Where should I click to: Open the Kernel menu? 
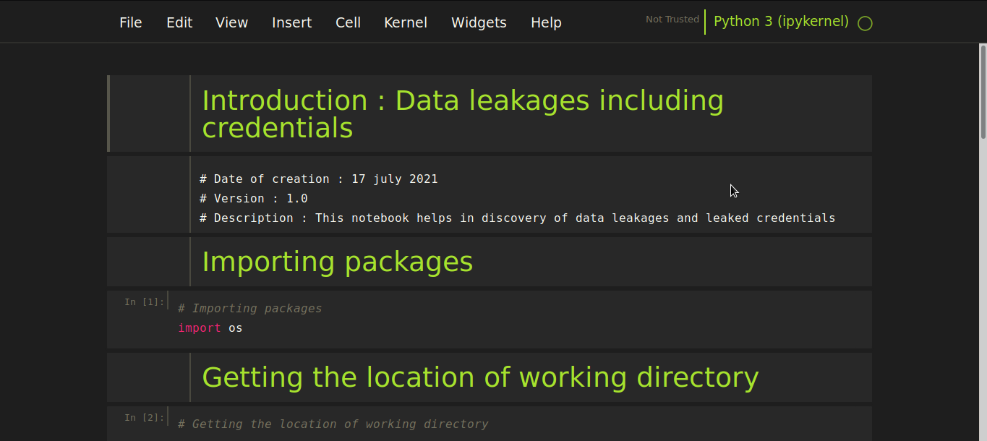tap(406, 22)
